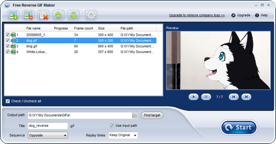Image resolution: width=276 pixels, height=144 pixels.
Task: Click the 7 / 7 frame counter
Action: (219, 97)
